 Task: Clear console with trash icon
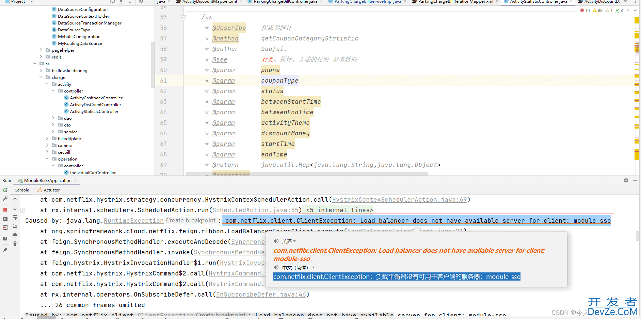pos(15,244)
